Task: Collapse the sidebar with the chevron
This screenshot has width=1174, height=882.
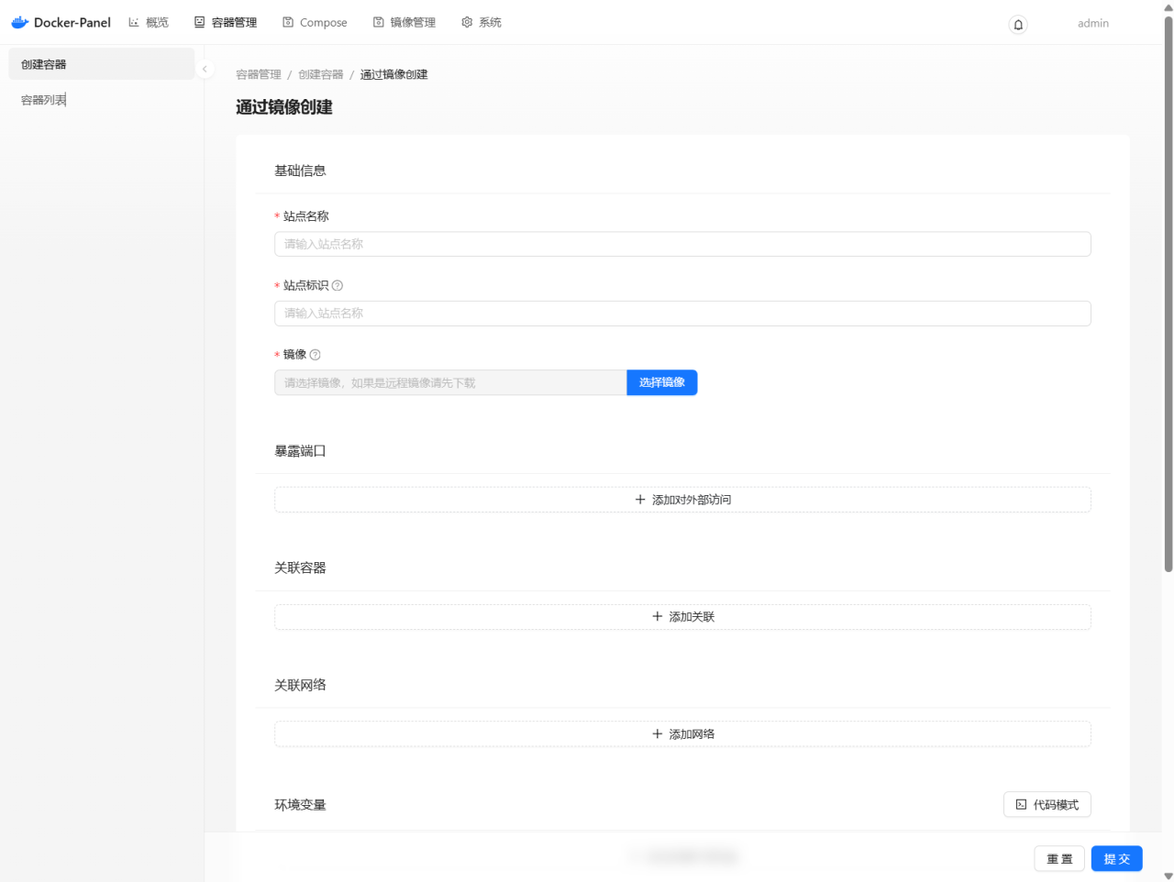Action: click(205, 68)
